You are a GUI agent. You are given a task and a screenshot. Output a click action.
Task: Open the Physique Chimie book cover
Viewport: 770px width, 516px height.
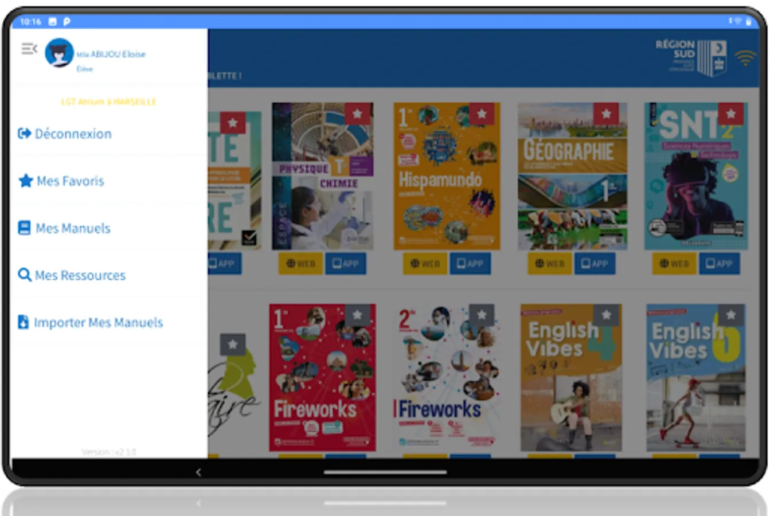click(x=323, y=176)
